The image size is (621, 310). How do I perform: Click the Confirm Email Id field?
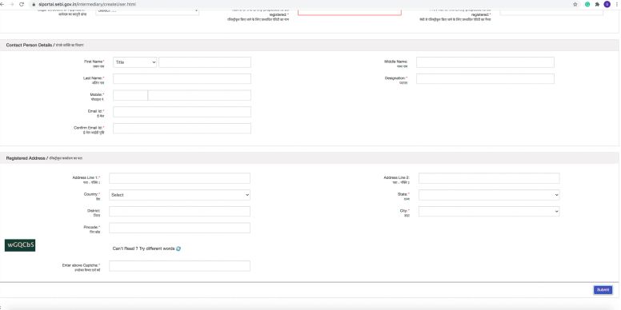coord(182,129)
